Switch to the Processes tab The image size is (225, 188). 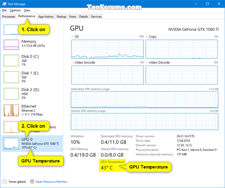(9, 16)
